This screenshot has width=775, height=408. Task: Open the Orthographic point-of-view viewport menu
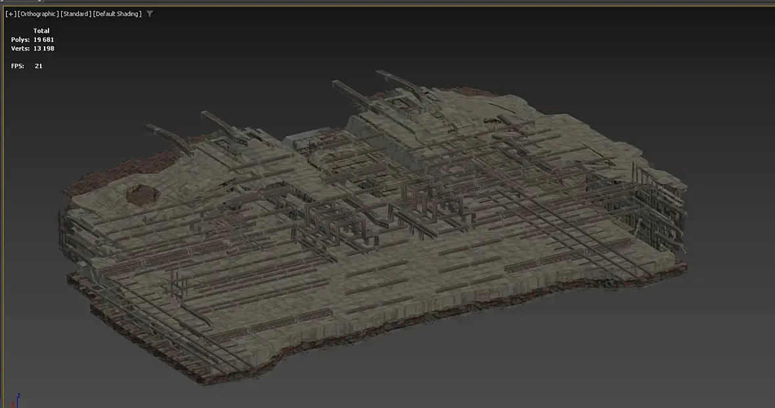pos(38,14)
